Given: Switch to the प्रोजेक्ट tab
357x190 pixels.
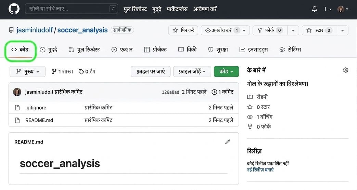Looking at the screenshot, I should 155,50.
